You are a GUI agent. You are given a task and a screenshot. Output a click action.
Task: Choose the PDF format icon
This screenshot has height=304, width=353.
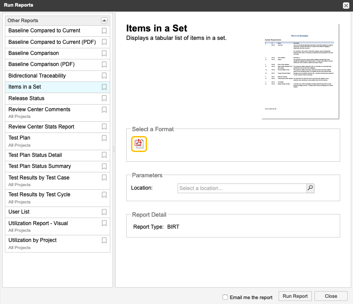coord(139,144)
